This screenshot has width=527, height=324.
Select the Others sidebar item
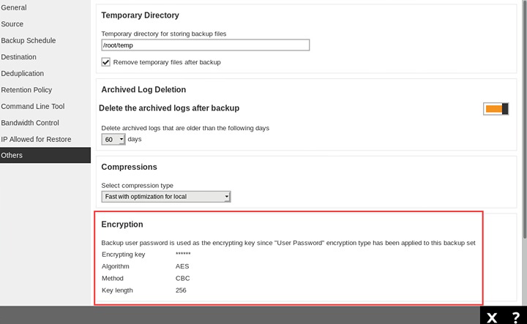pyautogui.click(x=12, y=155)
